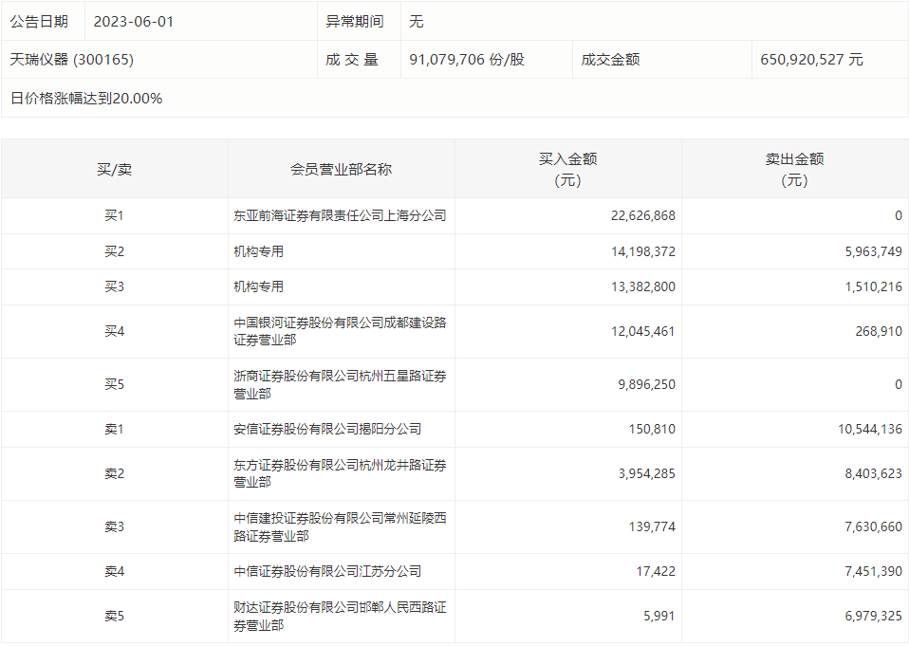Select the 买2 row label
909x646 pixels.
[x=114, y=251]
